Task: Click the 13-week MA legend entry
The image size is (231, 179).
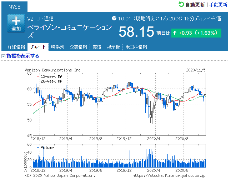Action: click(x=50, y=76)
